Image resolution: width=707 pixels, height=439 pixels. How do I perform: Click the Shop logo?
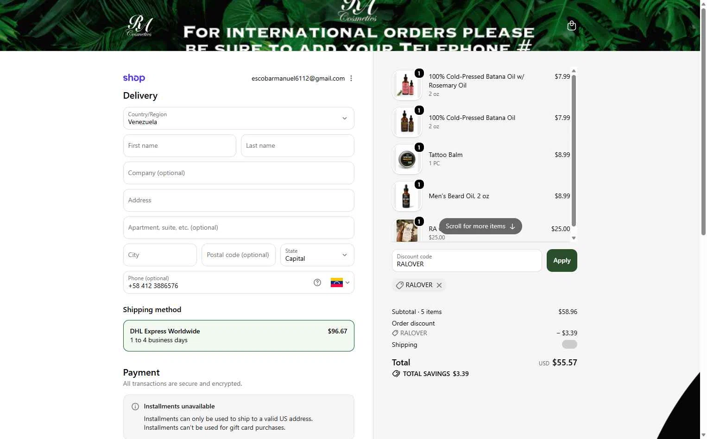click(134, 78)
